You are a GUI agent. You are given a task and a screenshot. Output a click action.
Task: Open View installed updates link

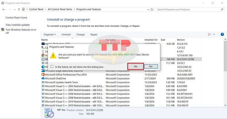(x=18, y=25)
